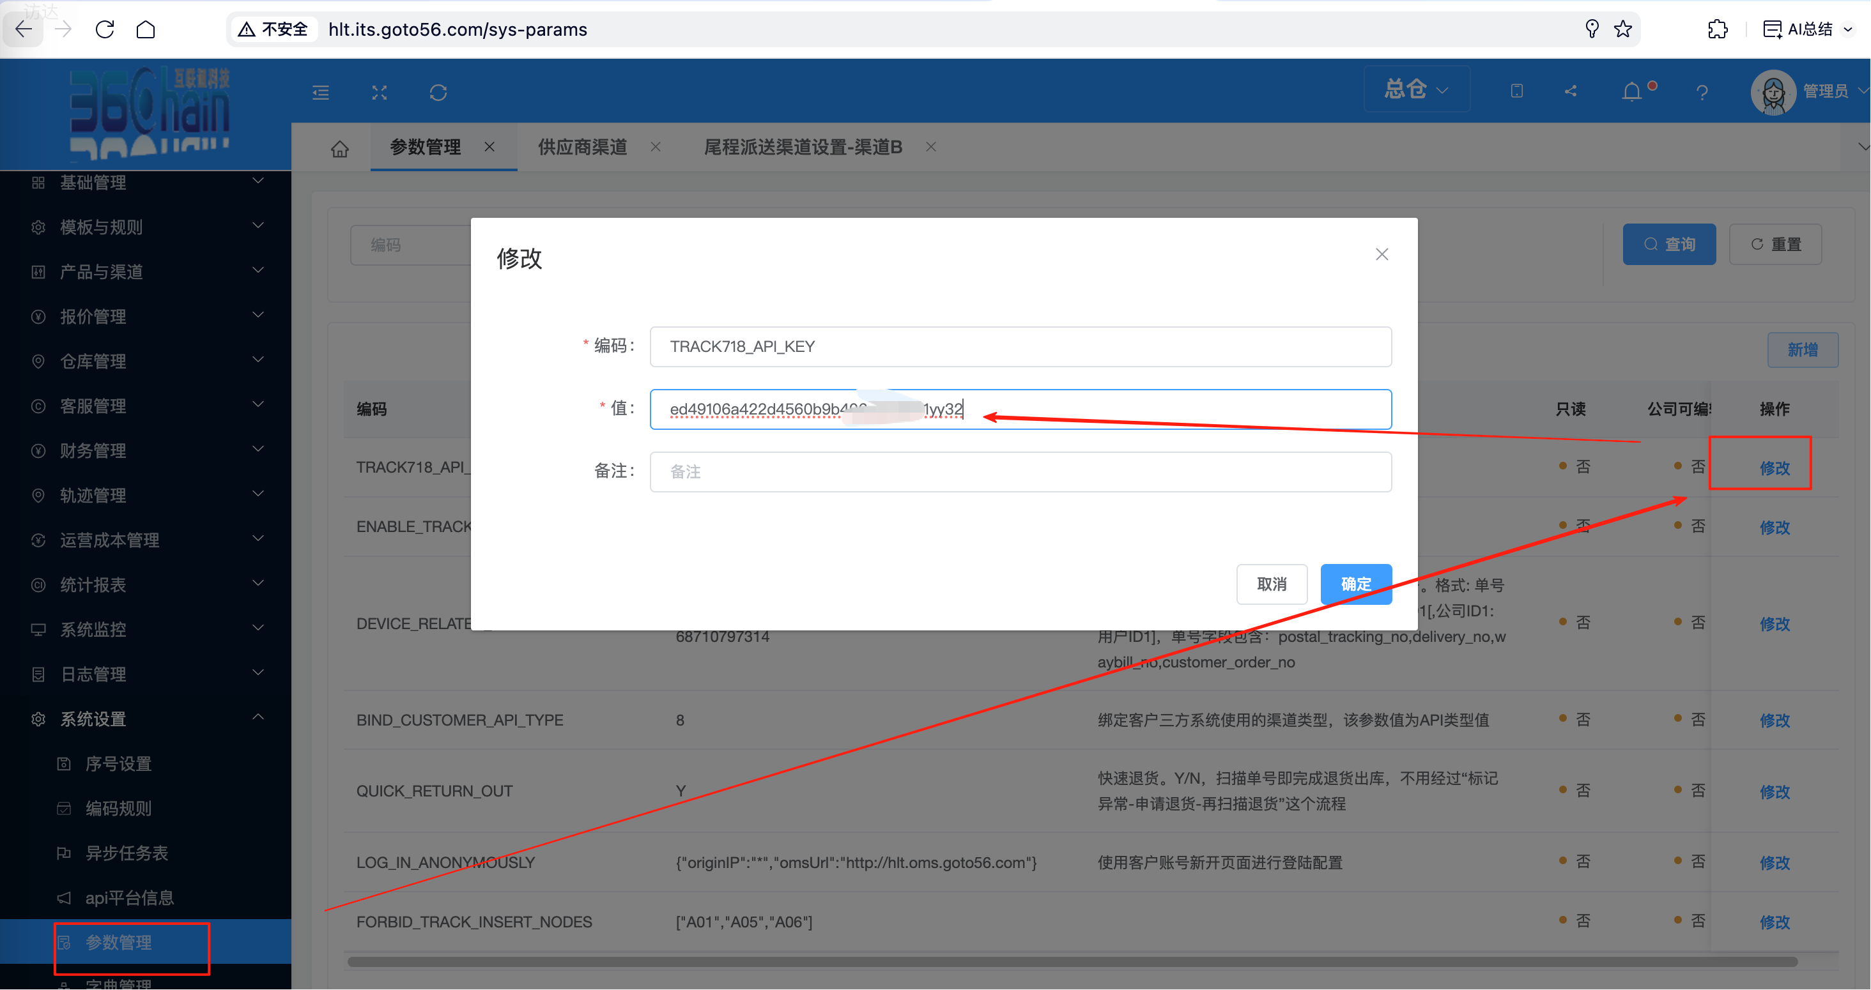Screen dimensions: 1871x990
Task: Open the browser extensions puzzle icon
Action: (x=1718, y=29)
